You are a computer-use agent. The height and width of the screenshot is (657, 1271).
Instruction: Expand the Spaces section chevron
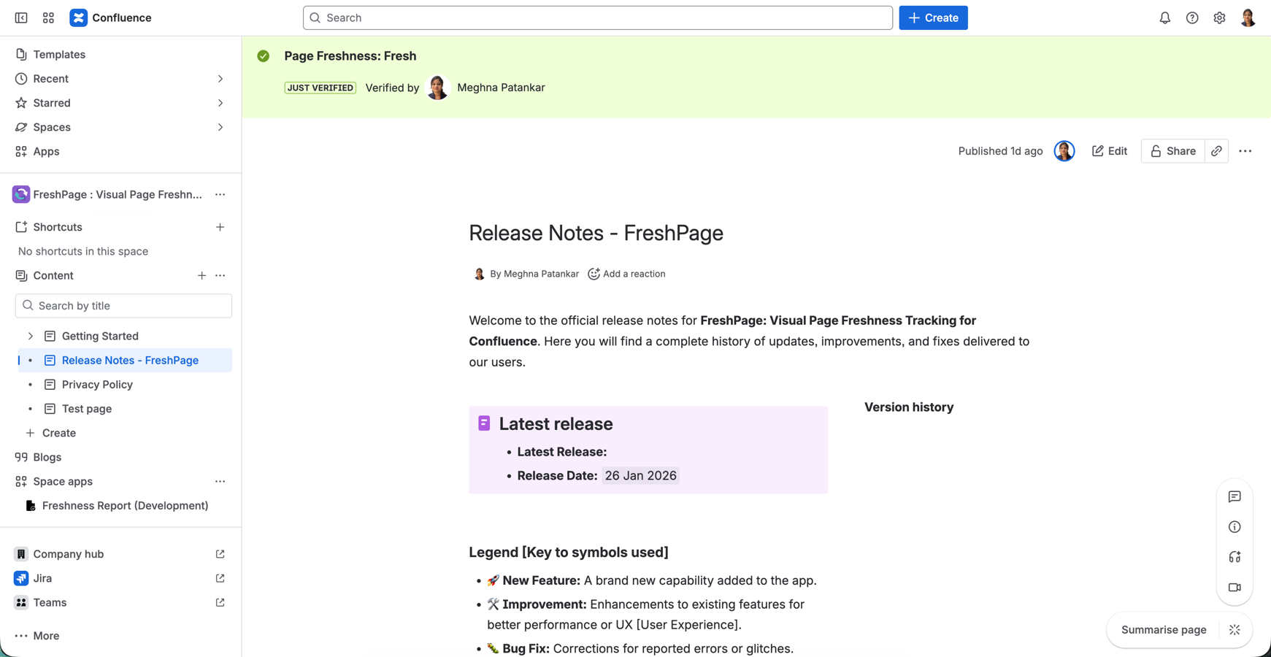pyautogui.click(x=220, y=127)
